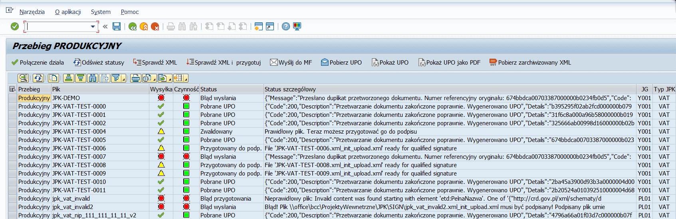The height and width of the screenshot is (219, 676).
Task: Click the grid Details magnifier icon
Action: (23, 78)
